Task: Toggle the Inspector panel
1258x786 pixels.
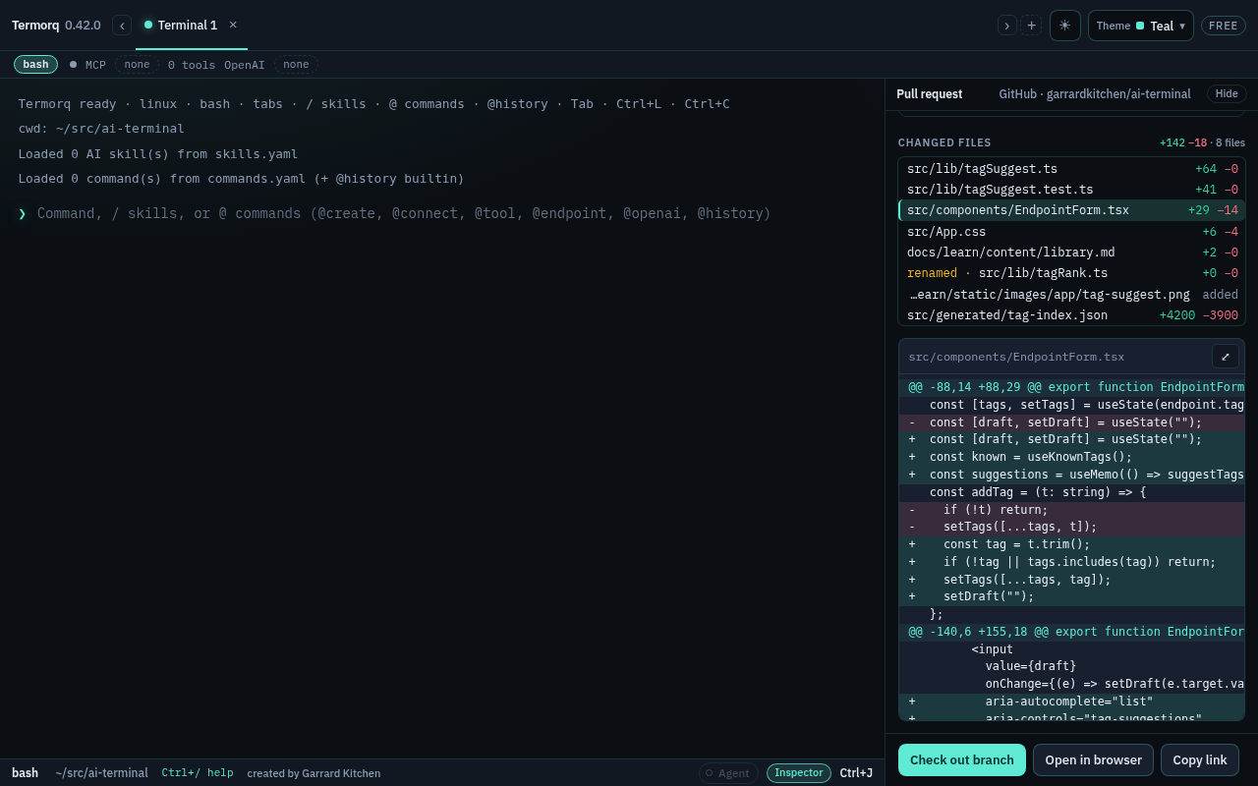Action: coord(799,773)
